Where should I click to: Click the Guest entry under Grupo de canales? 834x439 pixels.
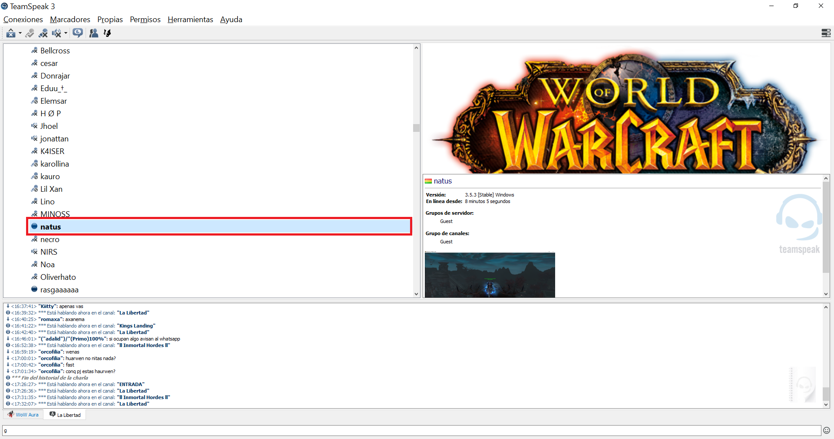446,242
